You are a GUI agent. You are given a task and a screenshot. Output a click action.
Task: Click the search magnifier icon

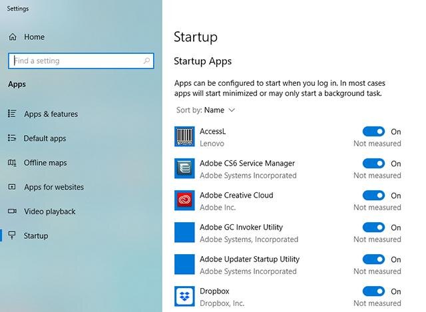[x=146, y=61]
